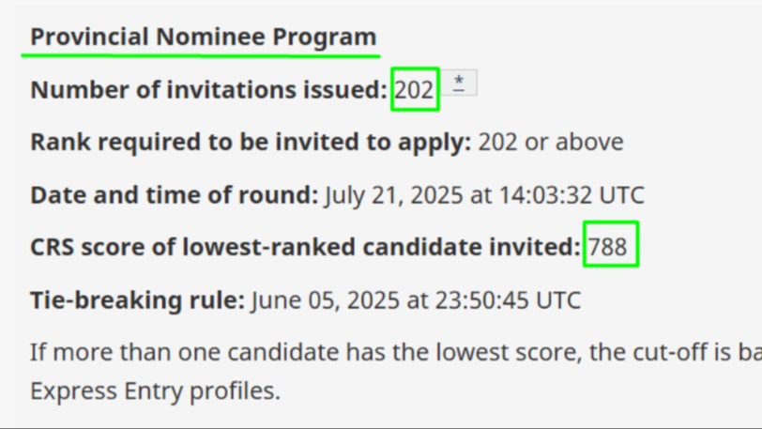The image size is (762, 429).
Task: Click the 14:03:32 UTC round time
Action: tap(571, 195)
